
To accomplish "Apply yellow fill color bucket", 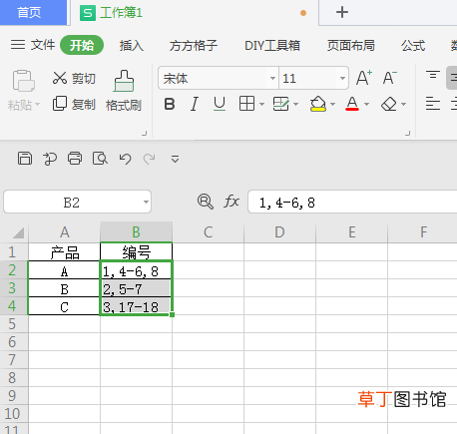I will 318,104.
